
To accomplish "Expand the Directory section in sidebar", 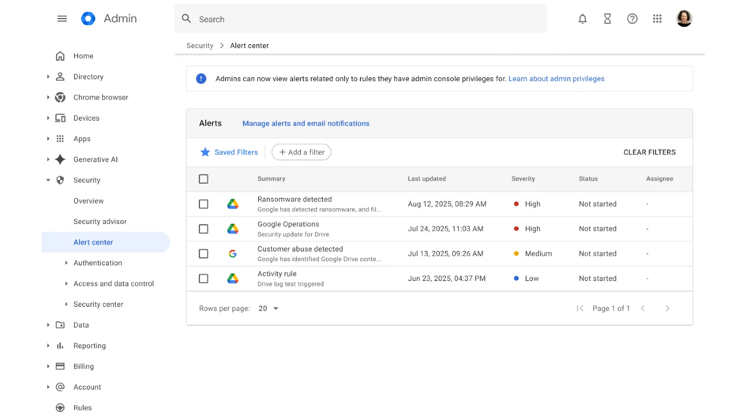I will pyautogui.click(x=48, y=77).
